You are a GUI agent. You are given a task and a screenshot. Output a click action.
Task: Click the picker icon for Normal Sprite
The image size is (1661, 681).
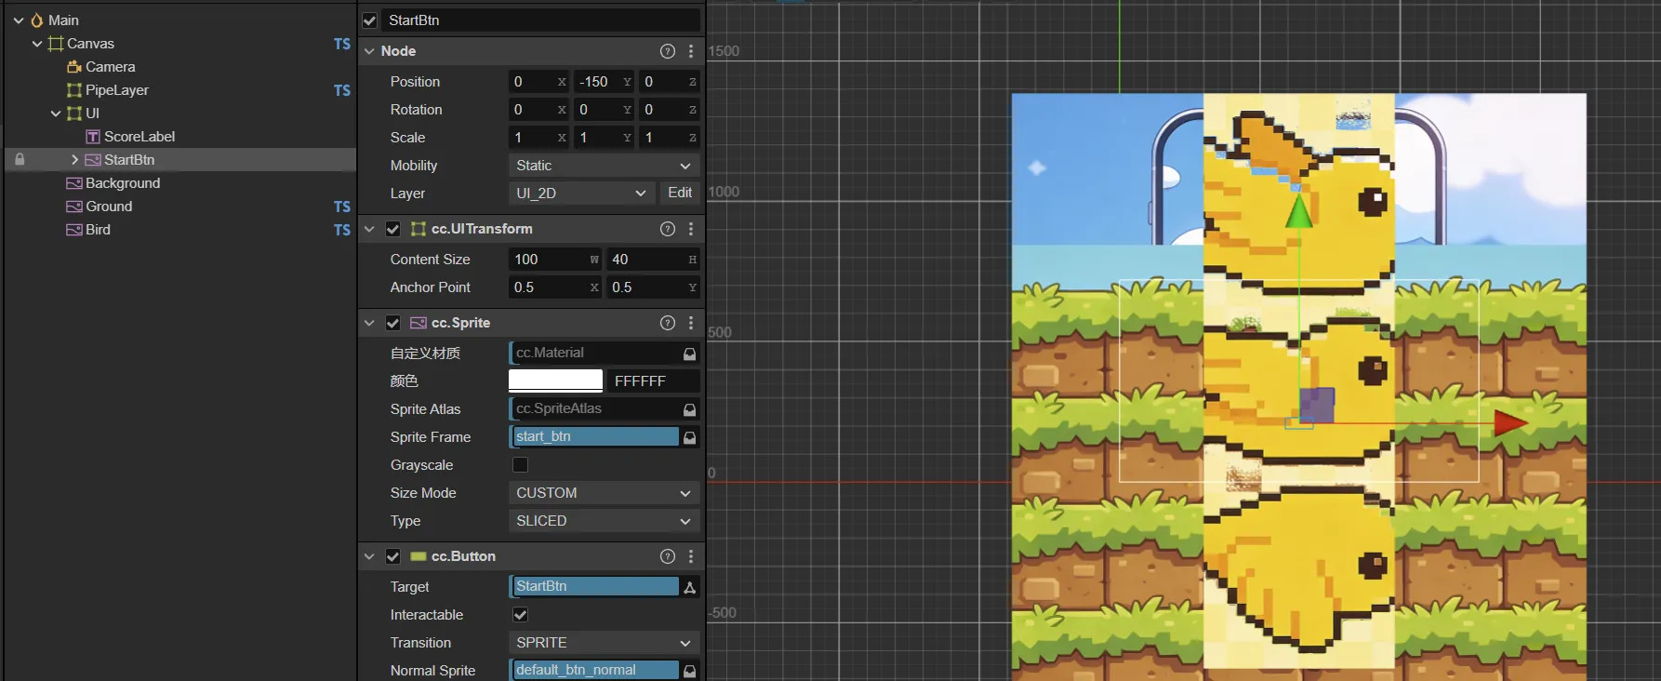[690, 671]
